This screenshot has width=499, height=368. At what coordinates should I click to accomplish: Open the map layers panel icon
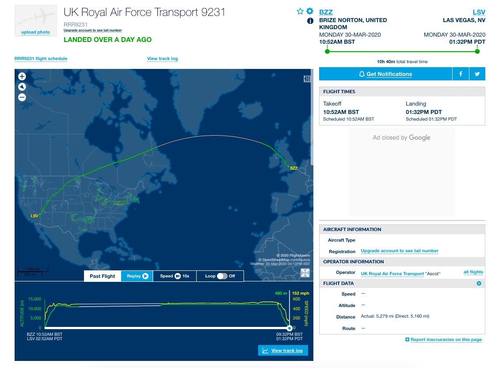(x=307, y=79)
